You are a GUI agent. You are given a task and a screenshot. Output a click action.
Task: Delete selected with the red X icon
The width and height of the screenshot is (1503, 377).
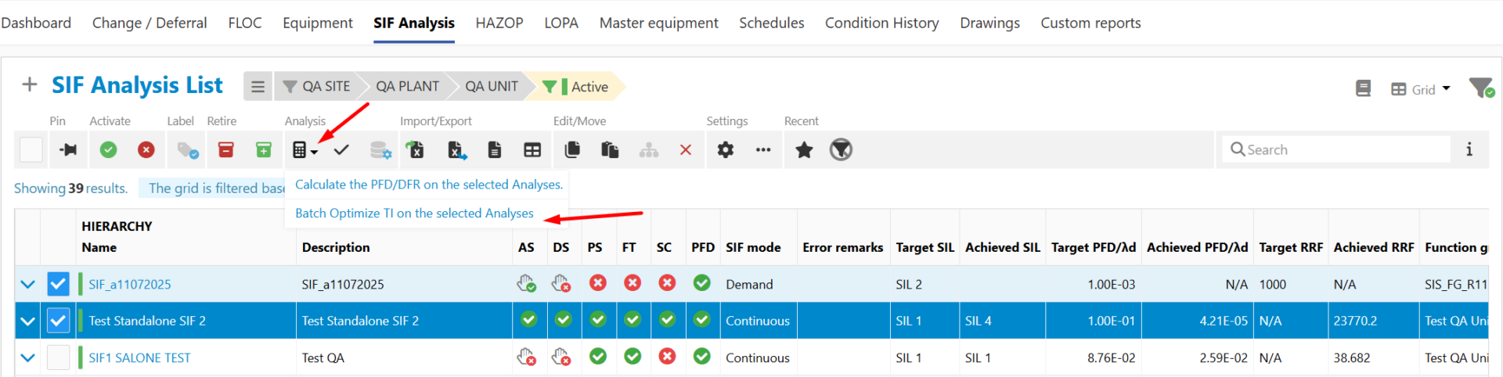click(686, 149)
